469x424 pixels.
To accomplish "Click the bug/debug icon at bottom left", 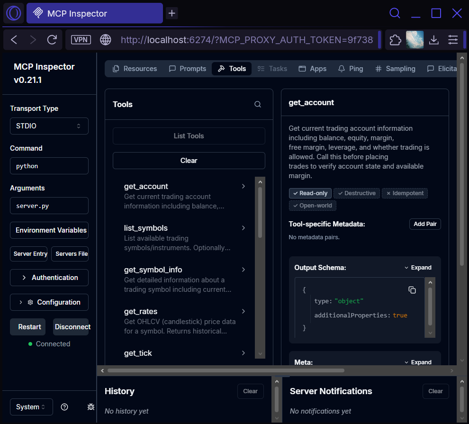I will [90, 407].
